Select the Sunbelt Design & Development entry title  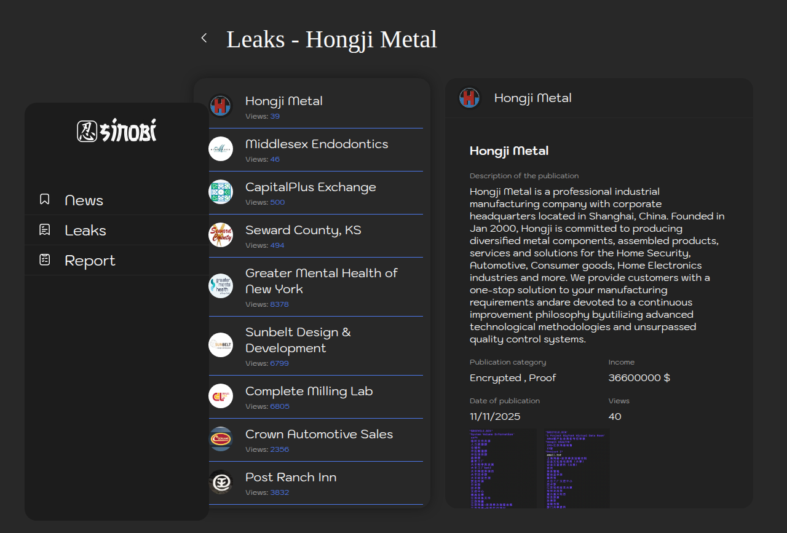coord(298,340)
